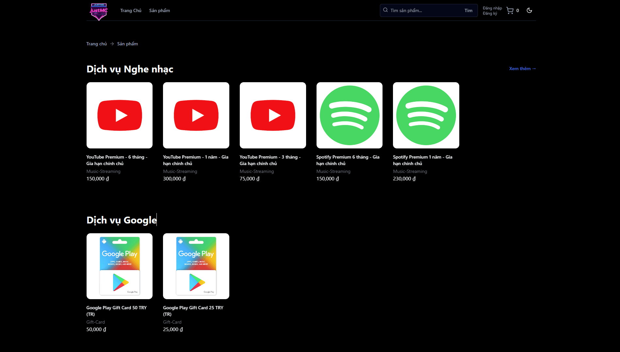Click Music-Streaming label under YouTube 3 tháng
Viewport: 620px width, 352px height.
pos(257,171)
